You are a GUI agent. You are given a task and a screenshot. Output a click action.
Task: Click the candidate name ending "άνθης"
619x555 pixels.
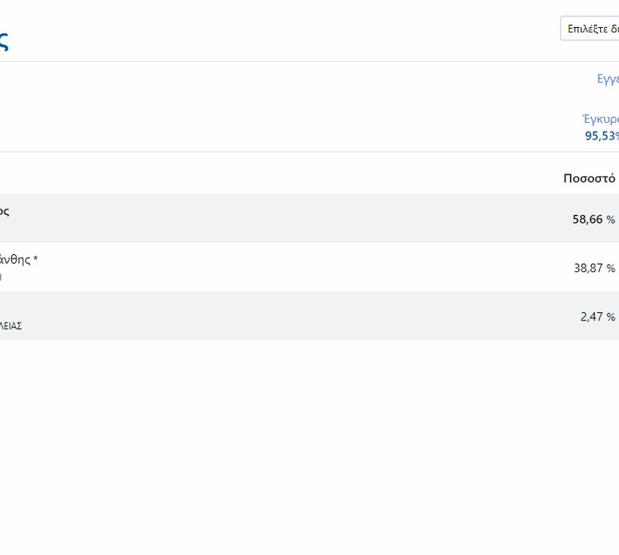click(x=14, y=259)
